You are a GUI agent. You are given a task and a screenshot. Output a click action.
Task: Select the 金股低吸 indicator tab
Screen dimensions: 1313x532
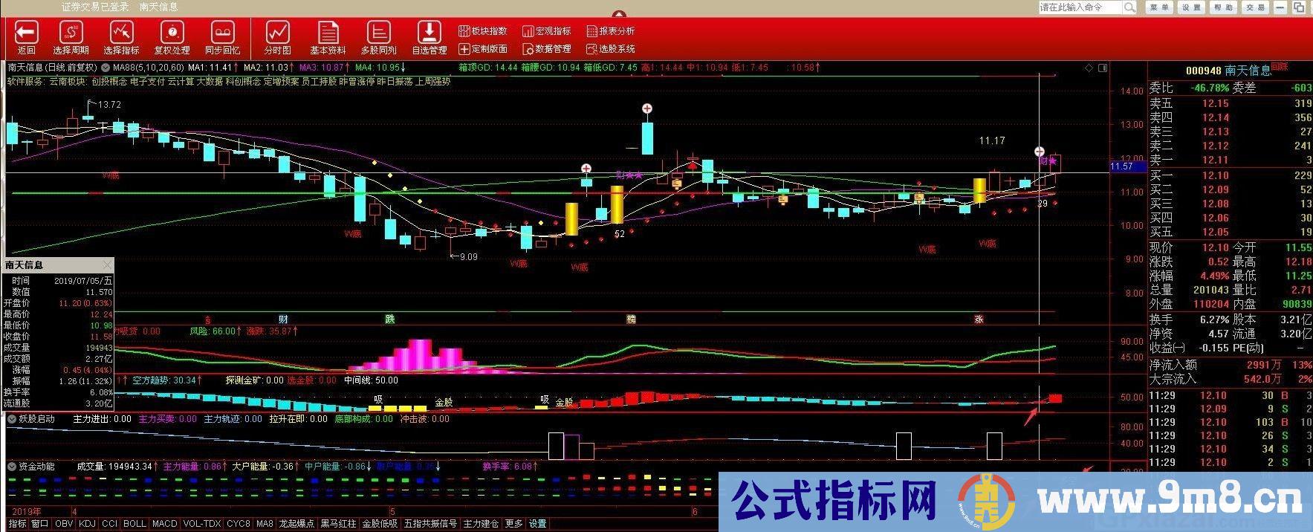click(x=380, y=524)
